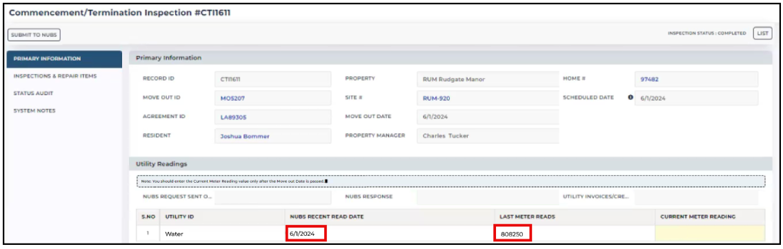Open Move Out ID link MO5207
This screenshot has height=249, width=783.
click(x=232, y=99)
